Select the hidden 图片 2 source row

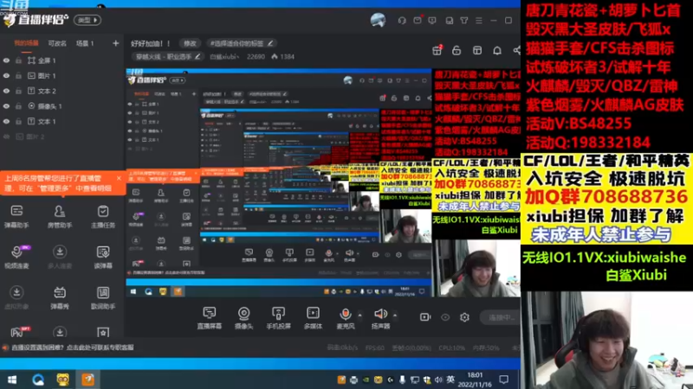coord(62,137)
